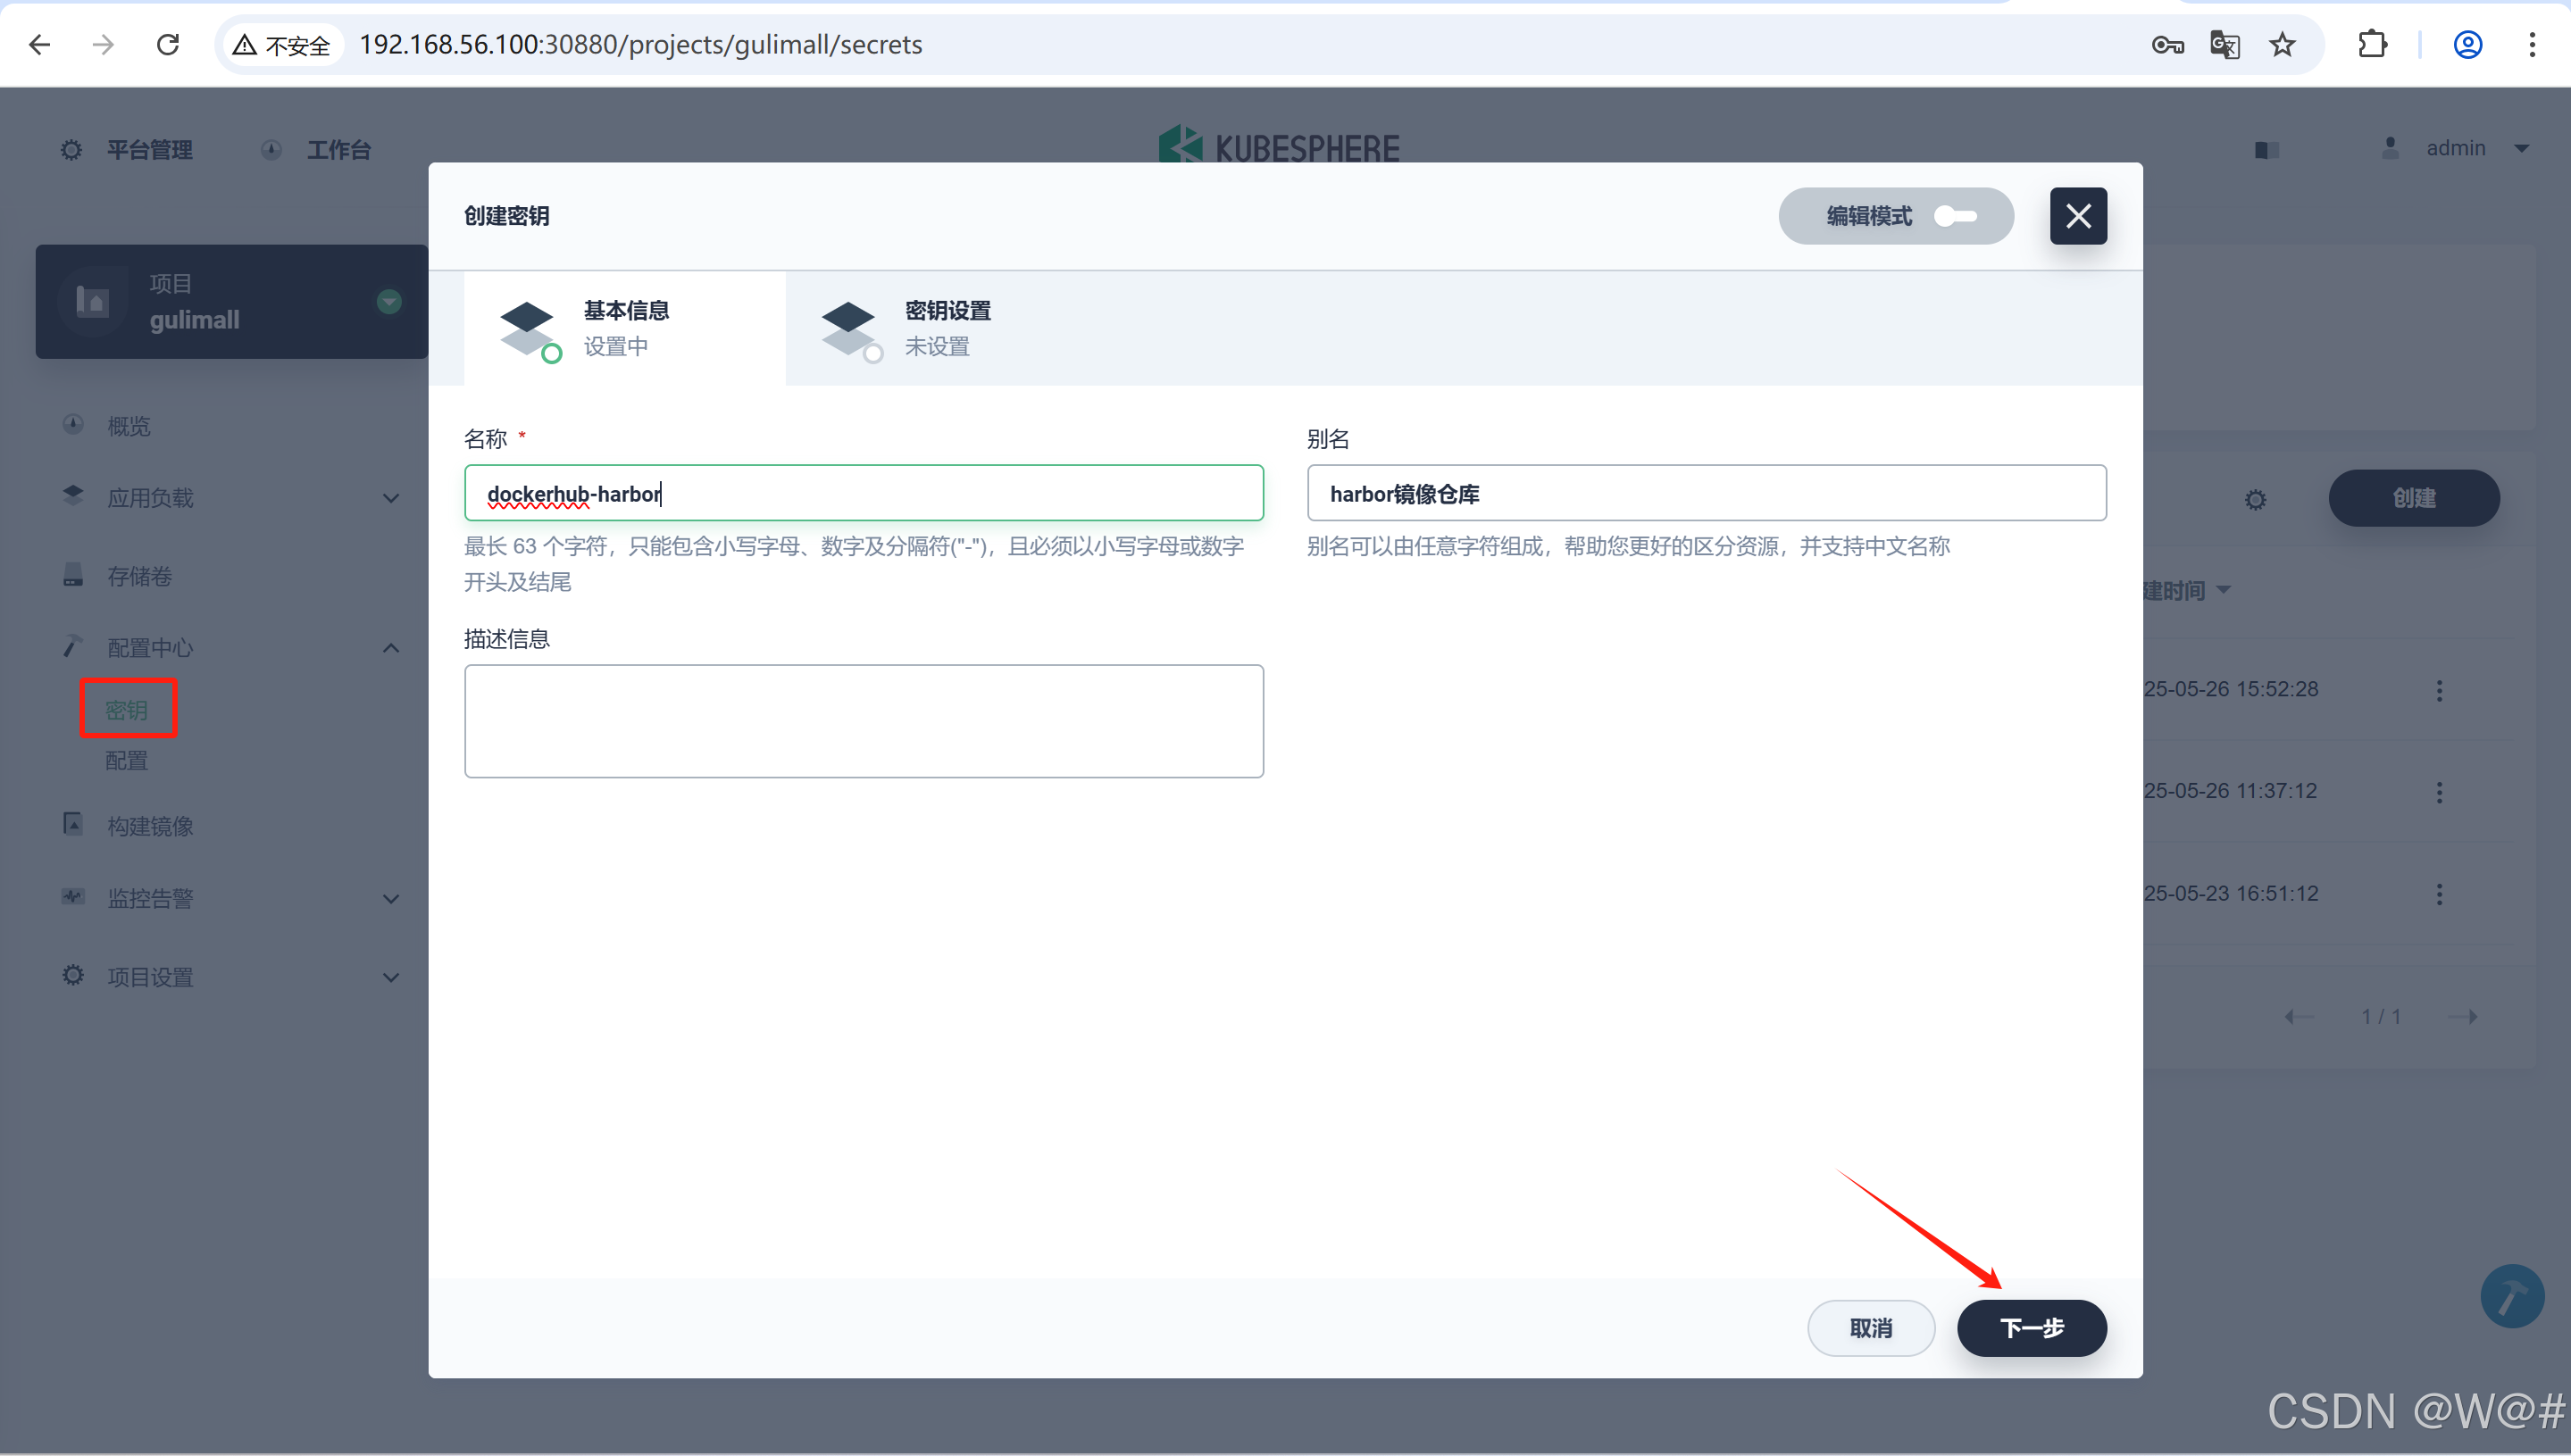This screenshot has height=1456, width=2571.
Task: Click the 存储卷 sidebar icon
Action: click(x=73, y=575)
